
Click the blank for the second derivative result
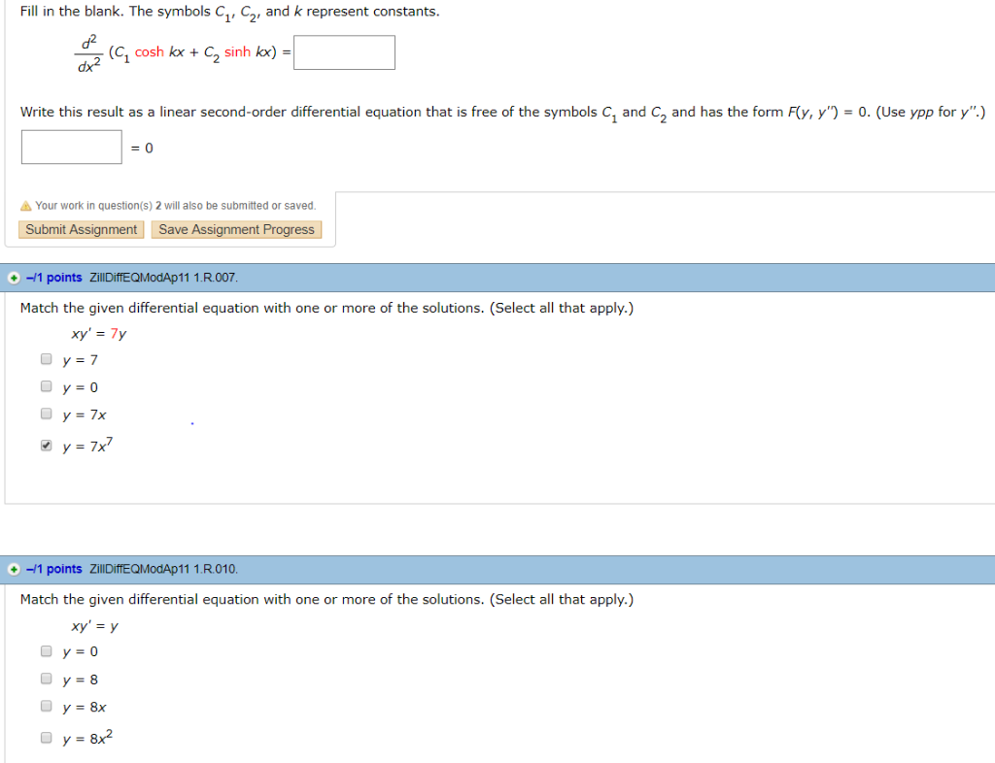344,51
